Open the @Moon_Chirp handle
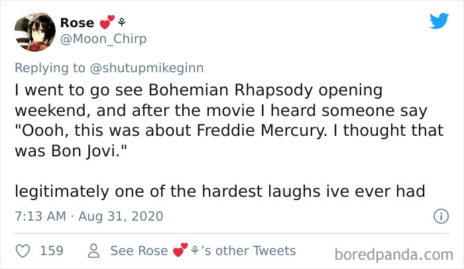464x269 pixels. click(x=103, y=39)
